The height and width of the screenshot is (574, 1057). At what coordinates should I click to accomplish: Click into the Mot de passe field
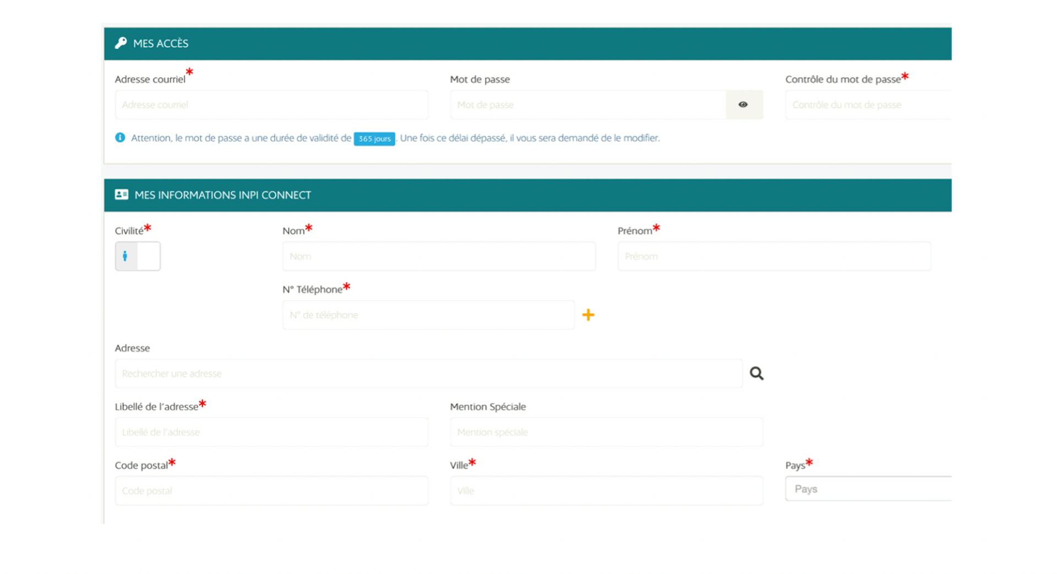588,105
